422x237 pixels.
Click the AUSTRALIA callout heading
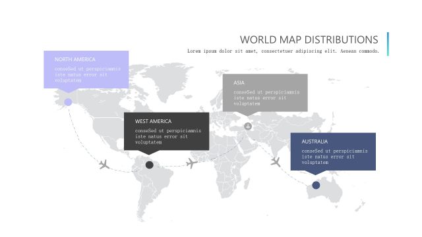tap(315, 142)
